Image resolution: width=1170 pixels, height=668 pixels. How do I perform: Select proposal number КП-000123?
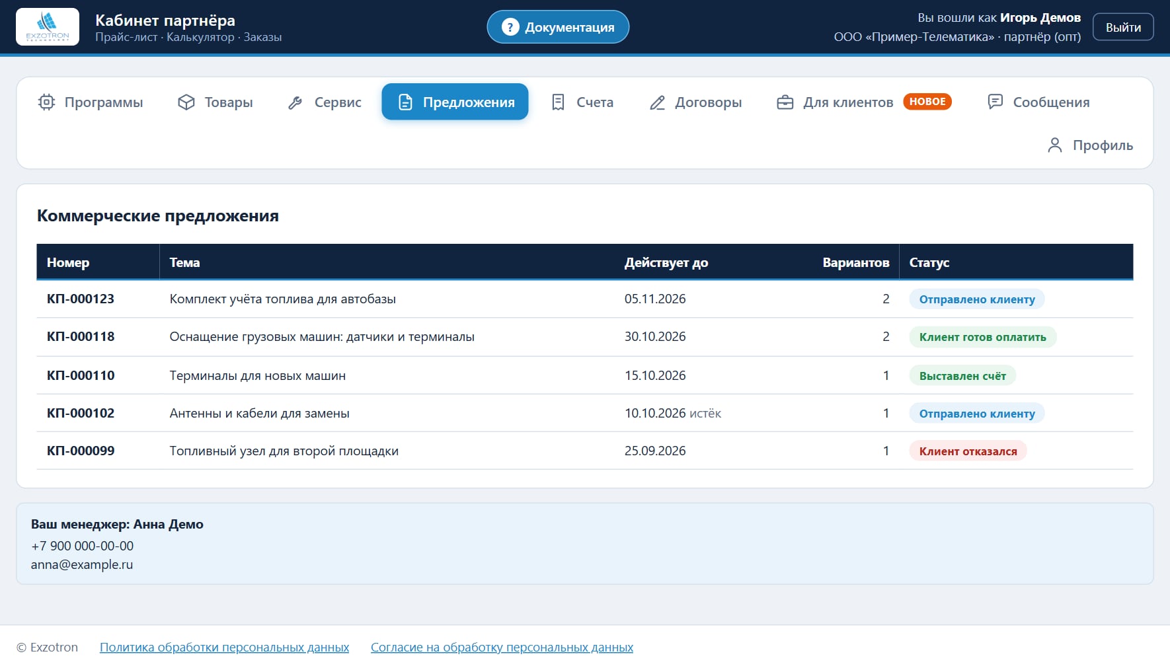pos(81,299)
